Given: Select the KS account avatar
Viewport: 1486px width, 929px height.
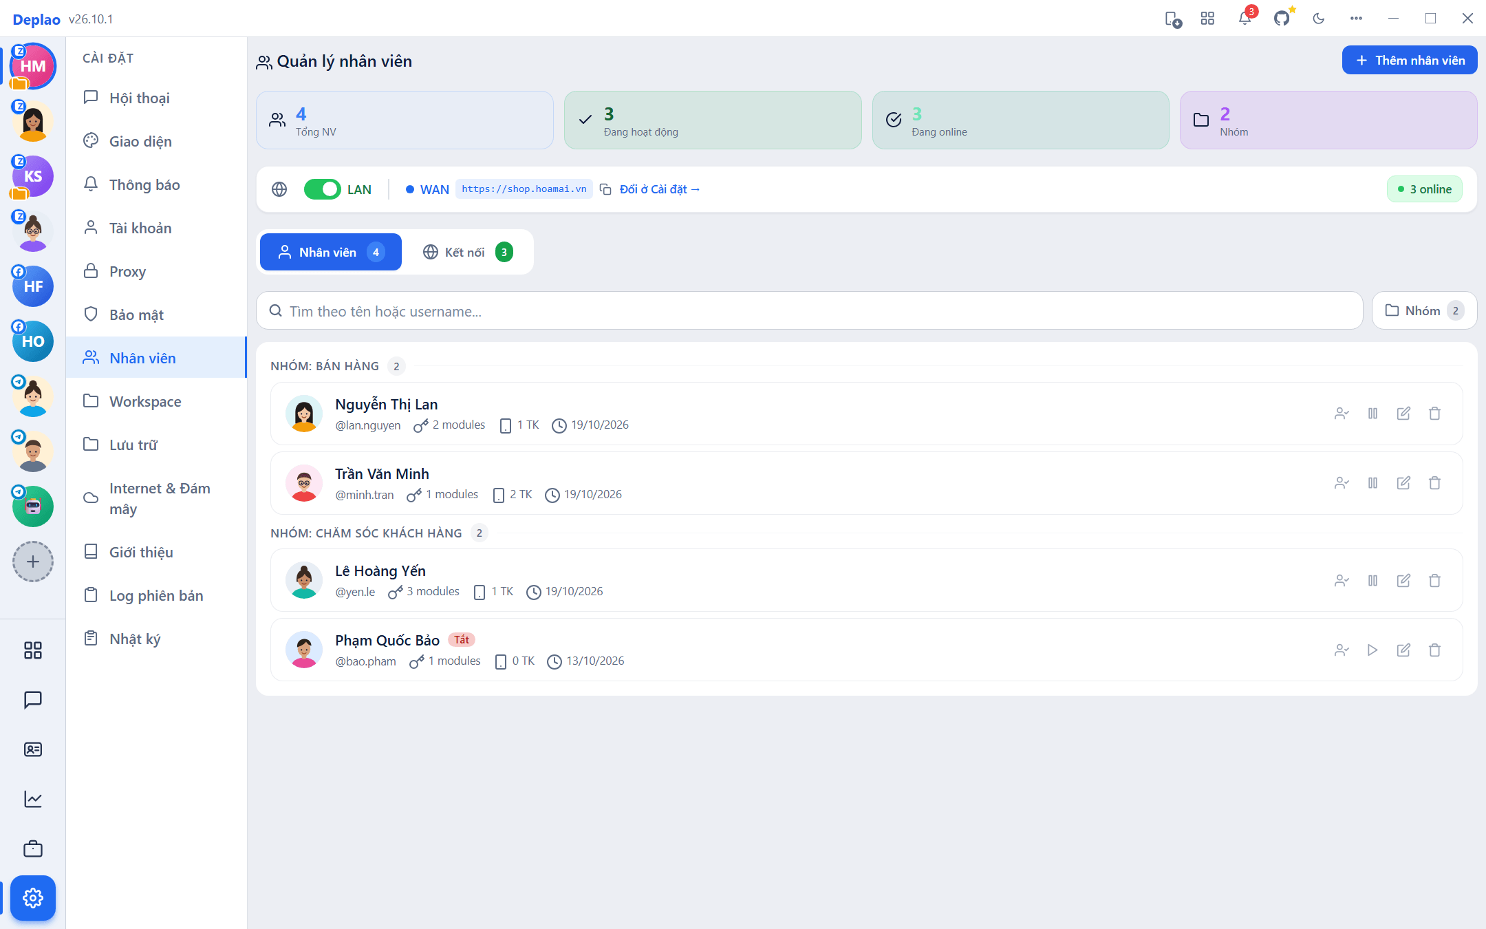Looking at the screenshot, I should pos(33,176).
